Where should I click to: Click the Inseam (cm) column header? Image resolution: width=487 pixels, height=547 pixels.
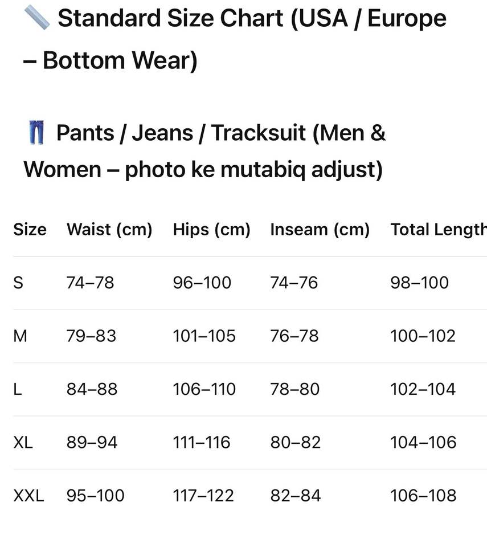pyautogui.click(x=320, y=230)
